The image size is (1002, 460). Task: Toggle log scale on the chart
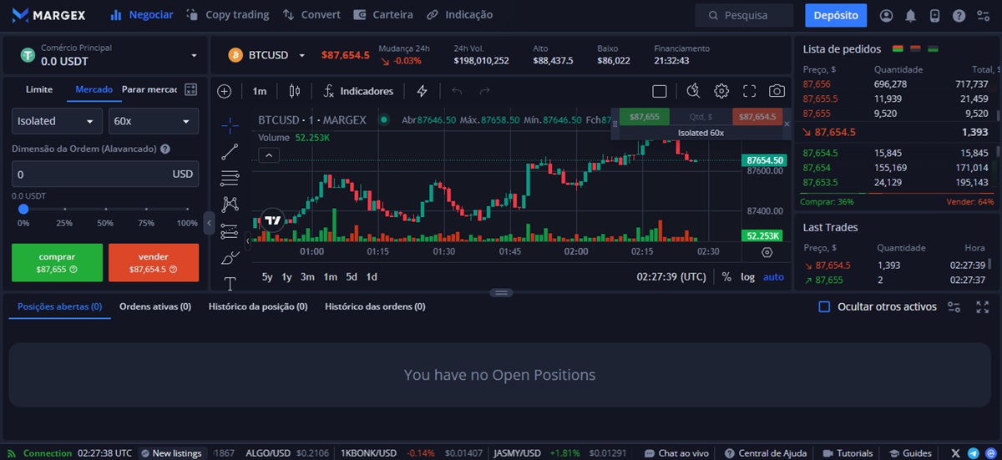tap(747, 276)
